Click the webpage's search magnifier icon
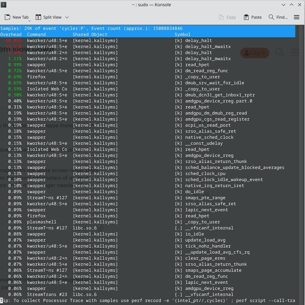Viewport: 305px width, 305px height. click(x=279, y=53)
